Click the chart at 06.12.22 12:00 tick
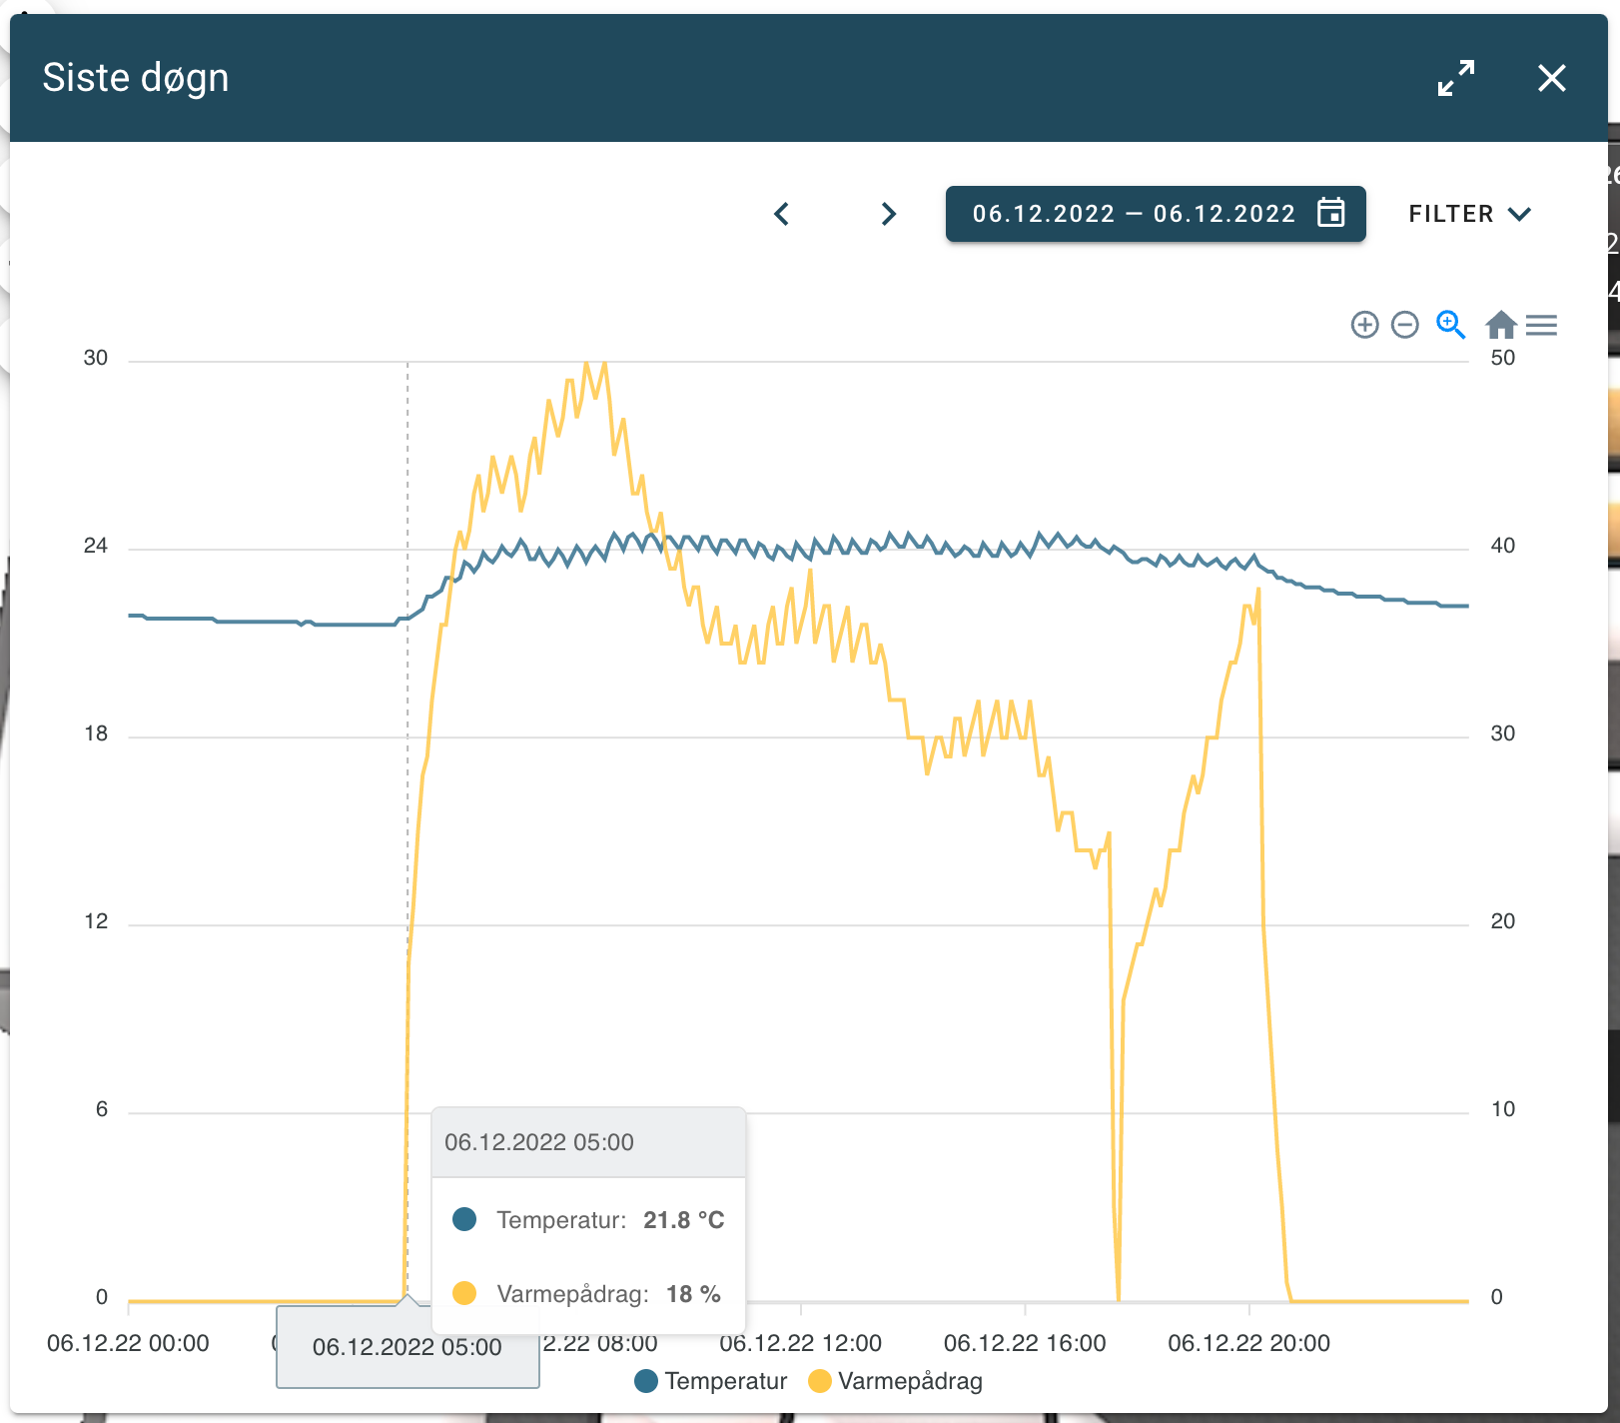The width and height of the screenshot is (1620, 1423). click(801, 1343)
